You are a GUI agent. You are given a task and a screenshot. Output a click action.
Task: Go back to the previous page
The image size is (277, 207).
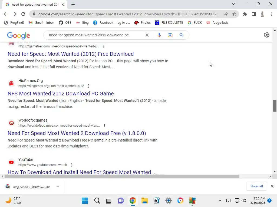pyautogui.click(x=6, y=14)
